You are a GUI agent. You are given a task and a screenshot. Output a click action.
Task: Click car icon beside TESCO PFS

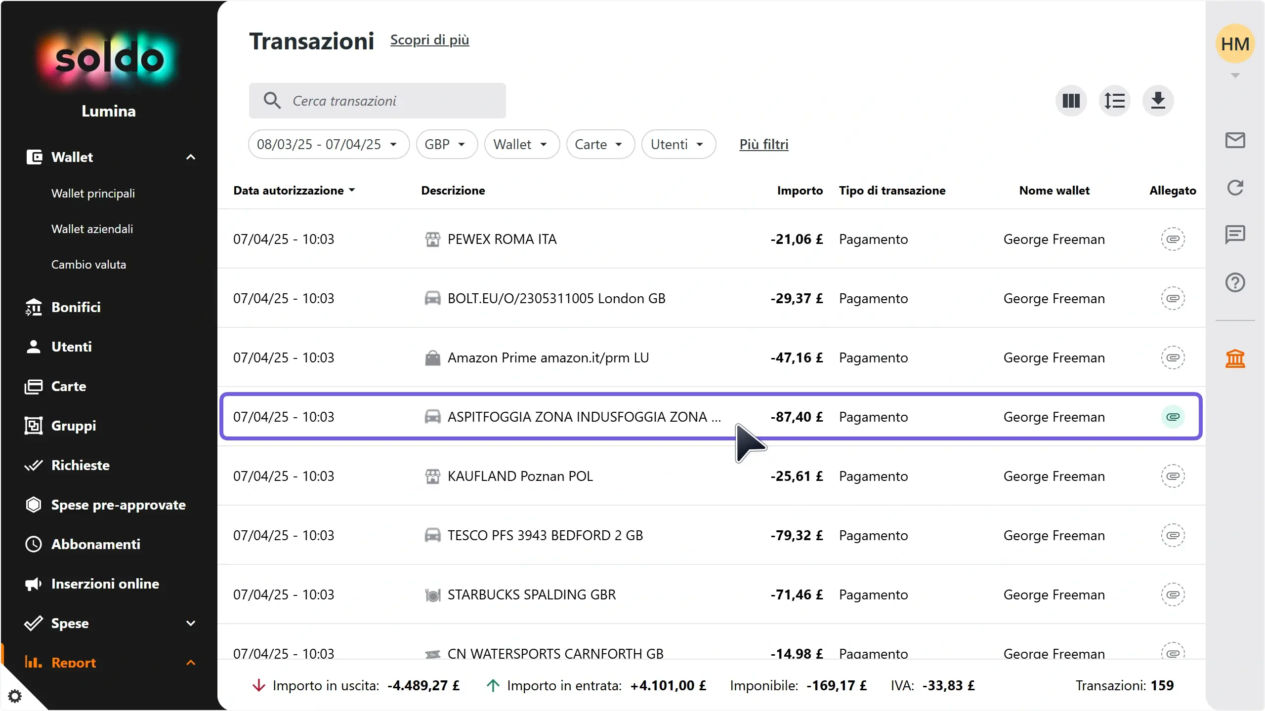[432, 535]
